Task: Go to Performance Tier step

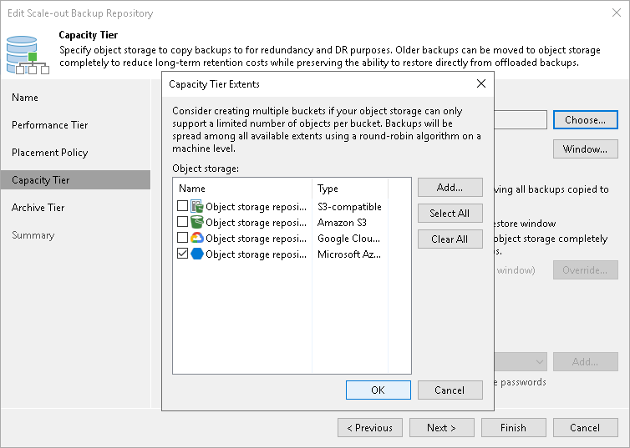Action: (50, 125)
